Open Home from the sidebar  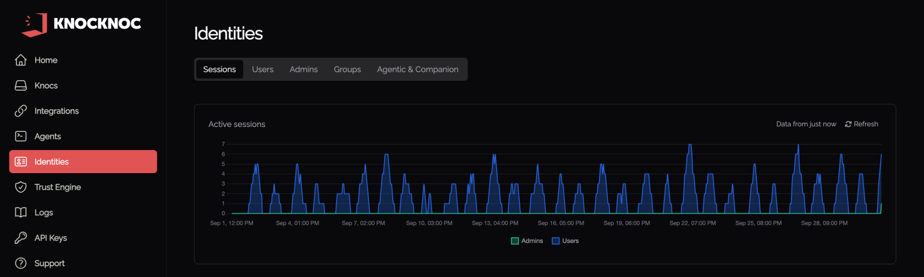(x=83, y=60)
